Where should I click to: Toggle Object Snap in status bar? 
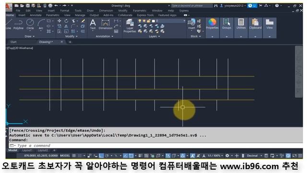(x=131, y=156)
